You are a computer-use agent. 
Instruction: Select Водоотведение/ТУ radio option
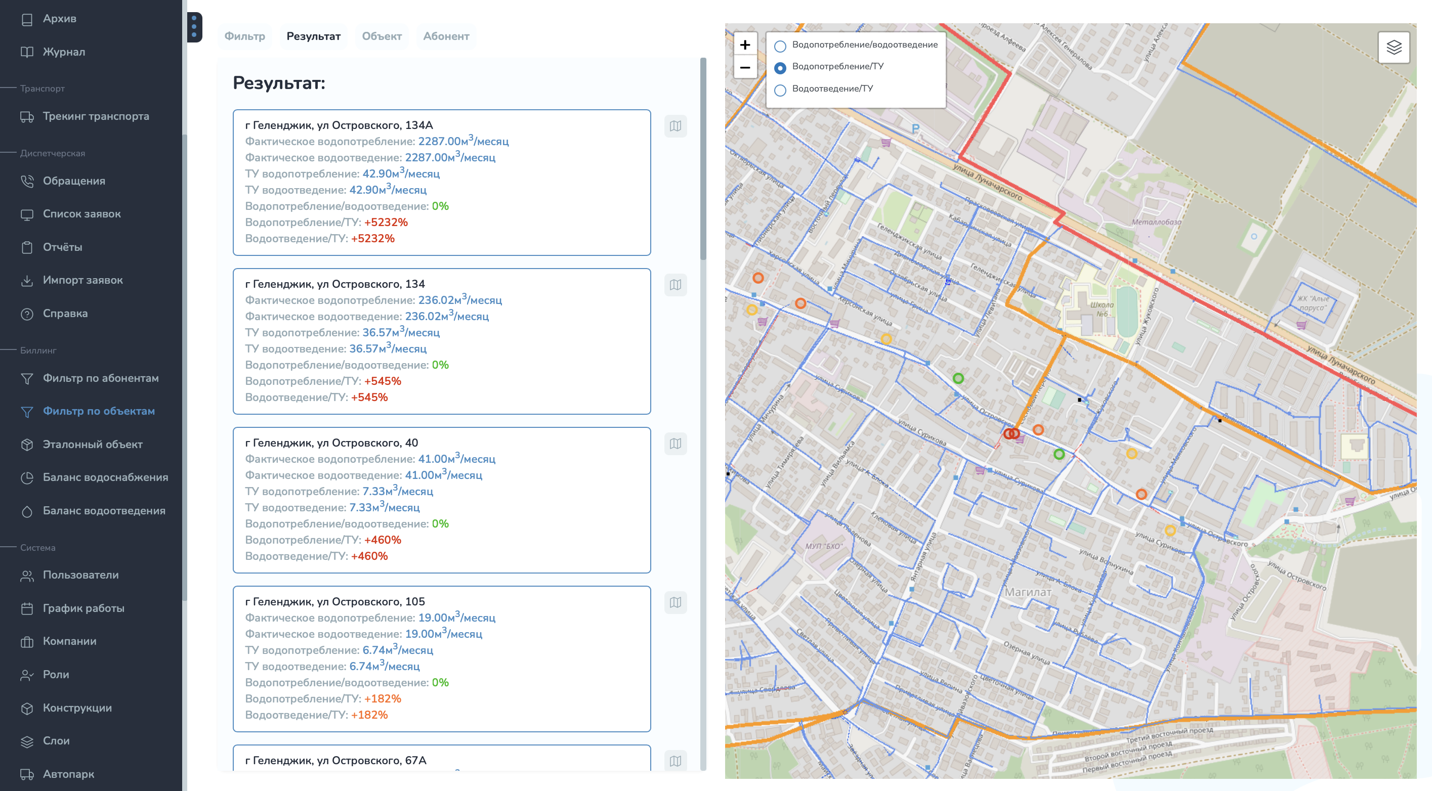click(780, 90)
